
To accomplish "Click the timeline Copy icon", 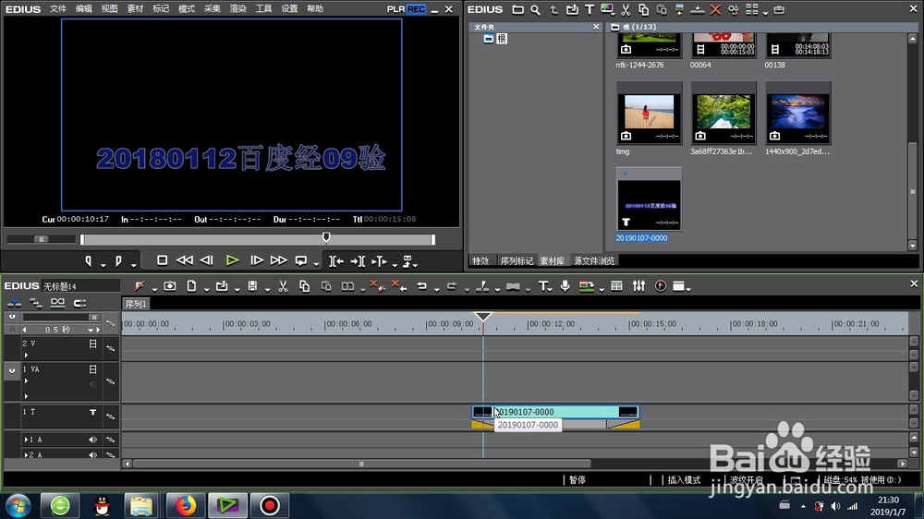I will point(304,285).
